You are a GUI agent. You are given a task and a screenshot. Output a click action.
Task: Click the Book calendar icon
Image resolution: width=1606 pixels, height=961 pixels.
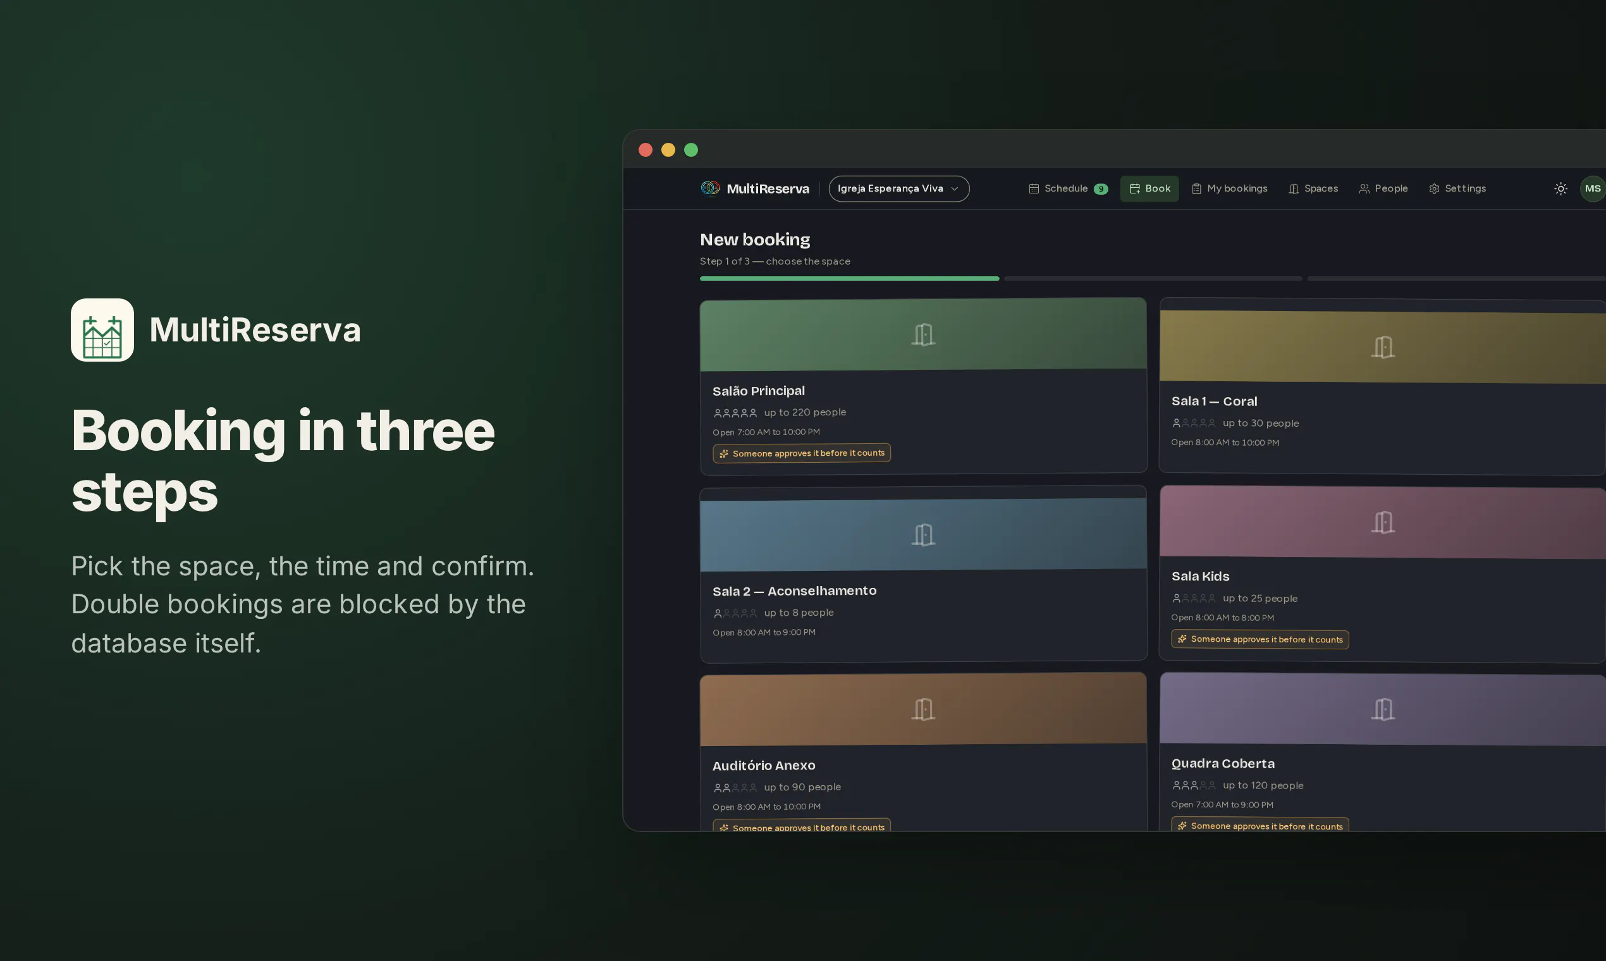coord(1134,188)
